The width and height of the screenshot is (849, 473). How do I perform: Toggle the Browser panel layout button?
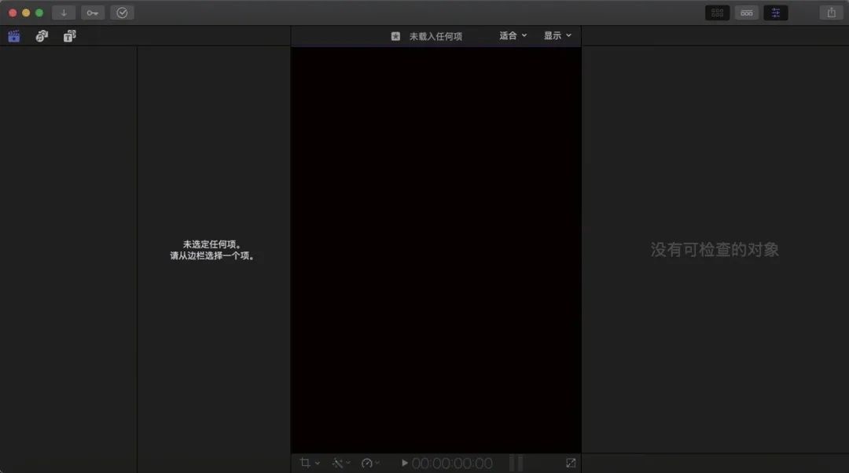click(x=718, y=13)
